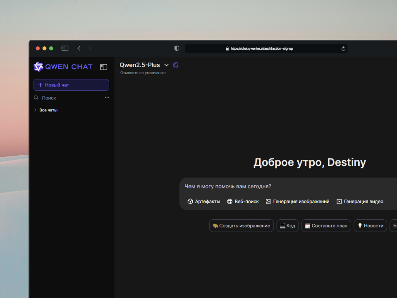The image size is (397, 298).
Task: Click the Доброе утро, Destiny greeting
Action: (x=310, y=162)
